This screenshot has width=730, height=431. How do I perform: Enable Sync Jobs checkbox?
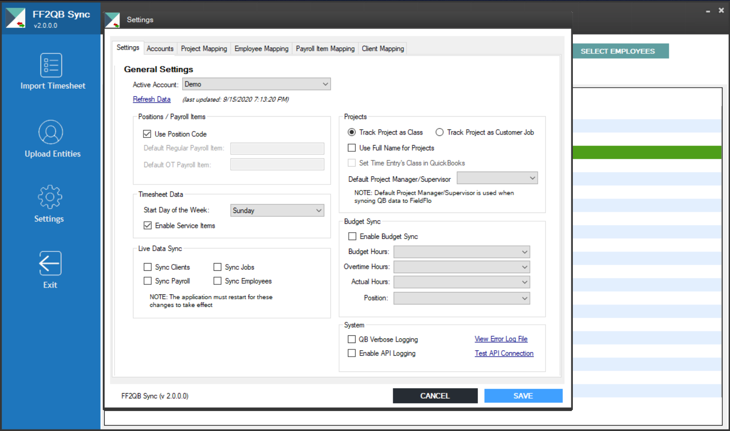coord(217,267)
